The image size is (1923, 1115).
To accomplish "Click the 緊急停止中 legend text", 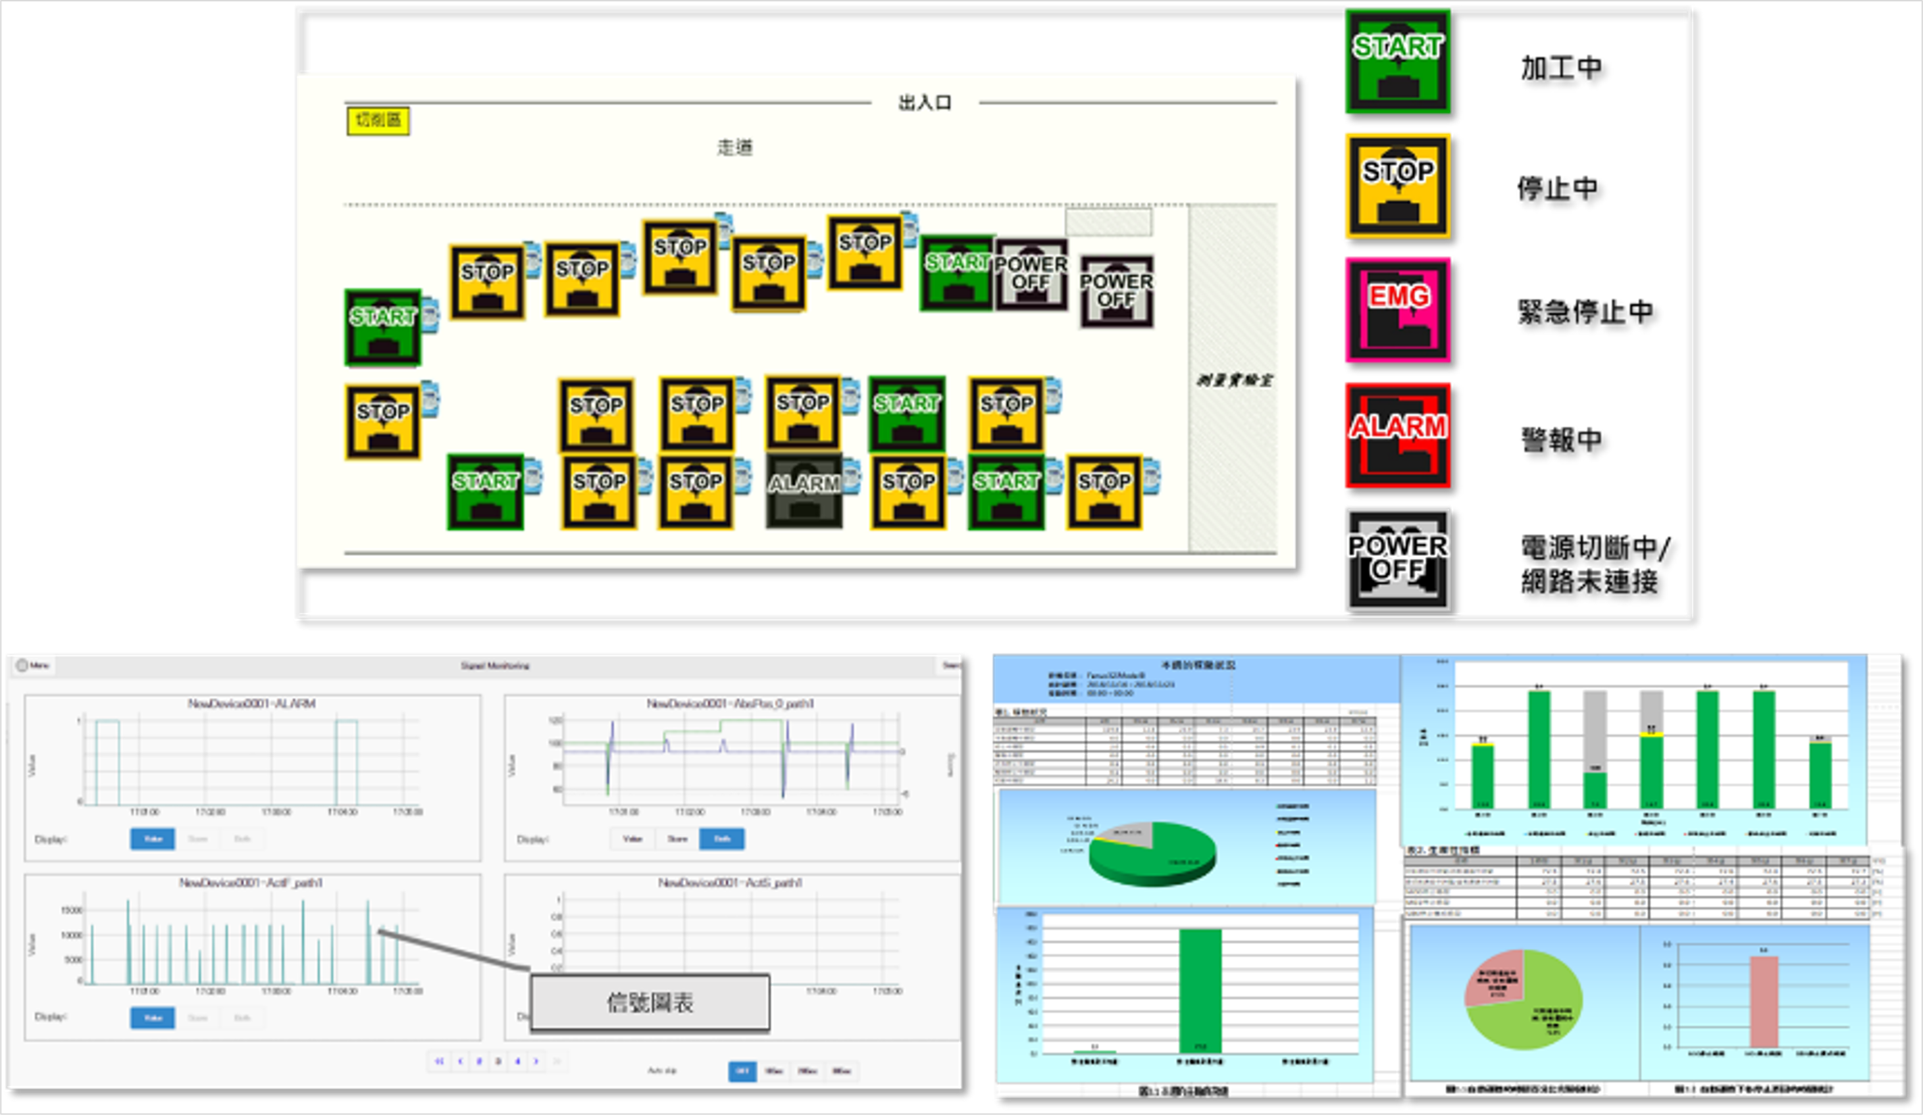I will coord(1585,311).
